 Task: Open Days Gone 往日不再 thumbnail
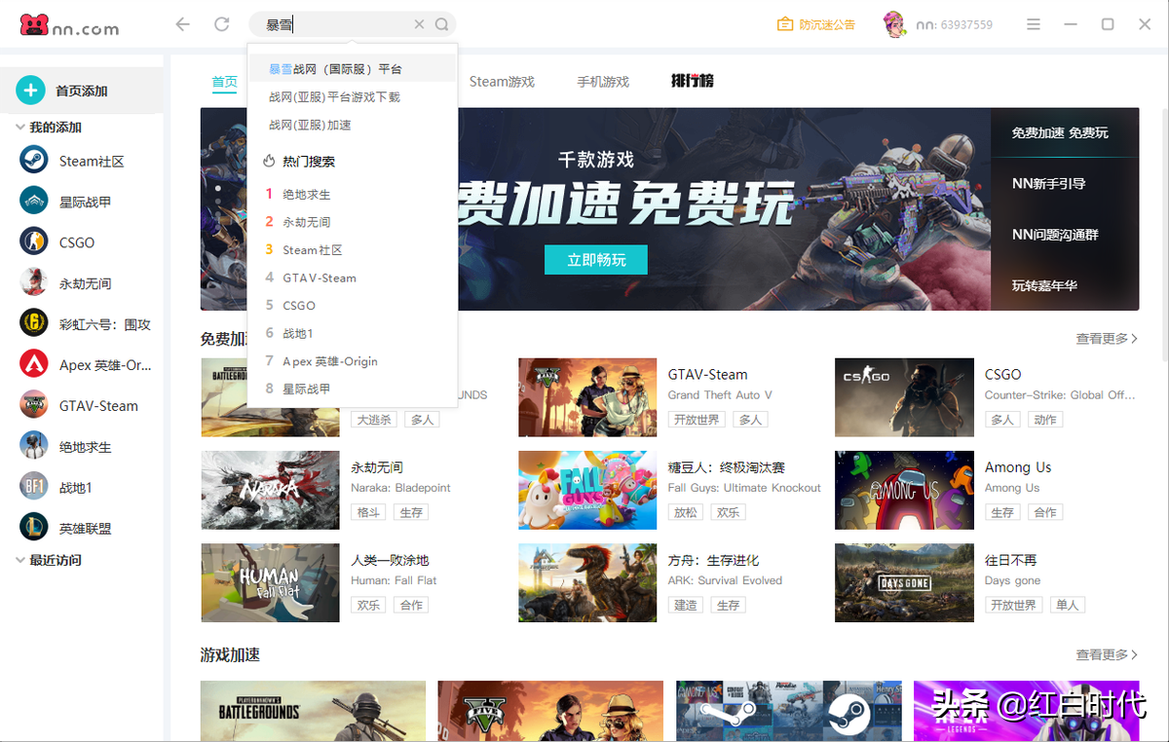904,582
